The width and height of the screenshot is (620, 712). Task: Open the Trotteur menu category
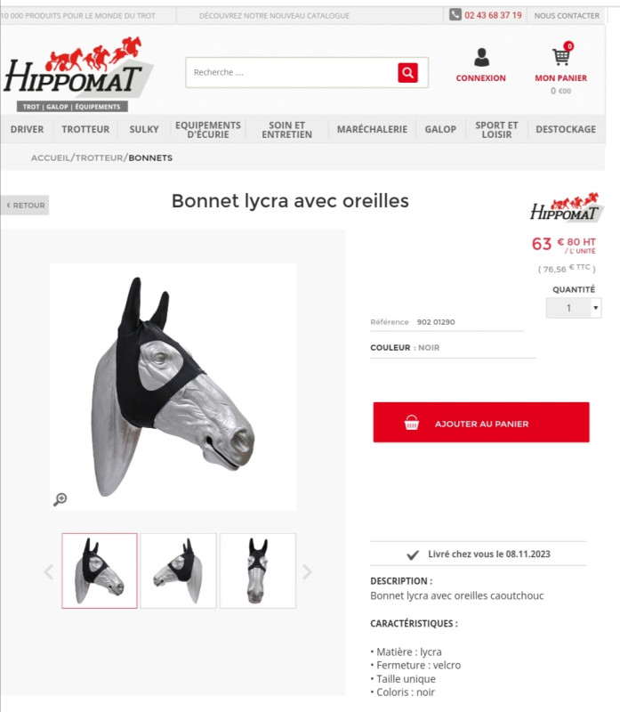coord(85,129)
